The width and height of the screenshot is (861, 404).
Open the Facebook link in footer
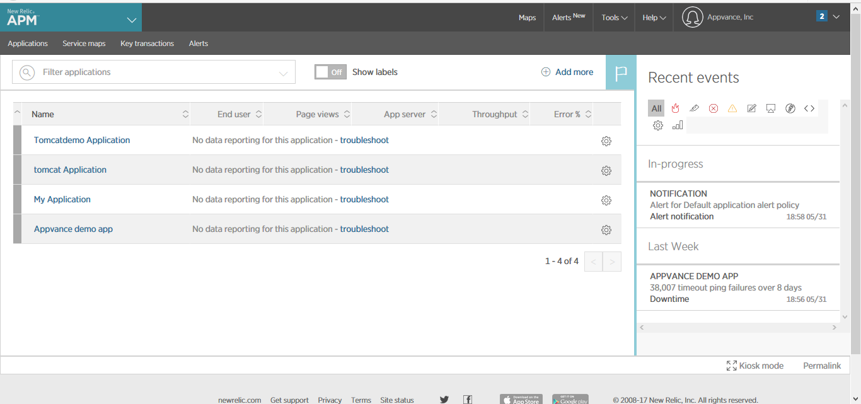[x=468, y=400]
